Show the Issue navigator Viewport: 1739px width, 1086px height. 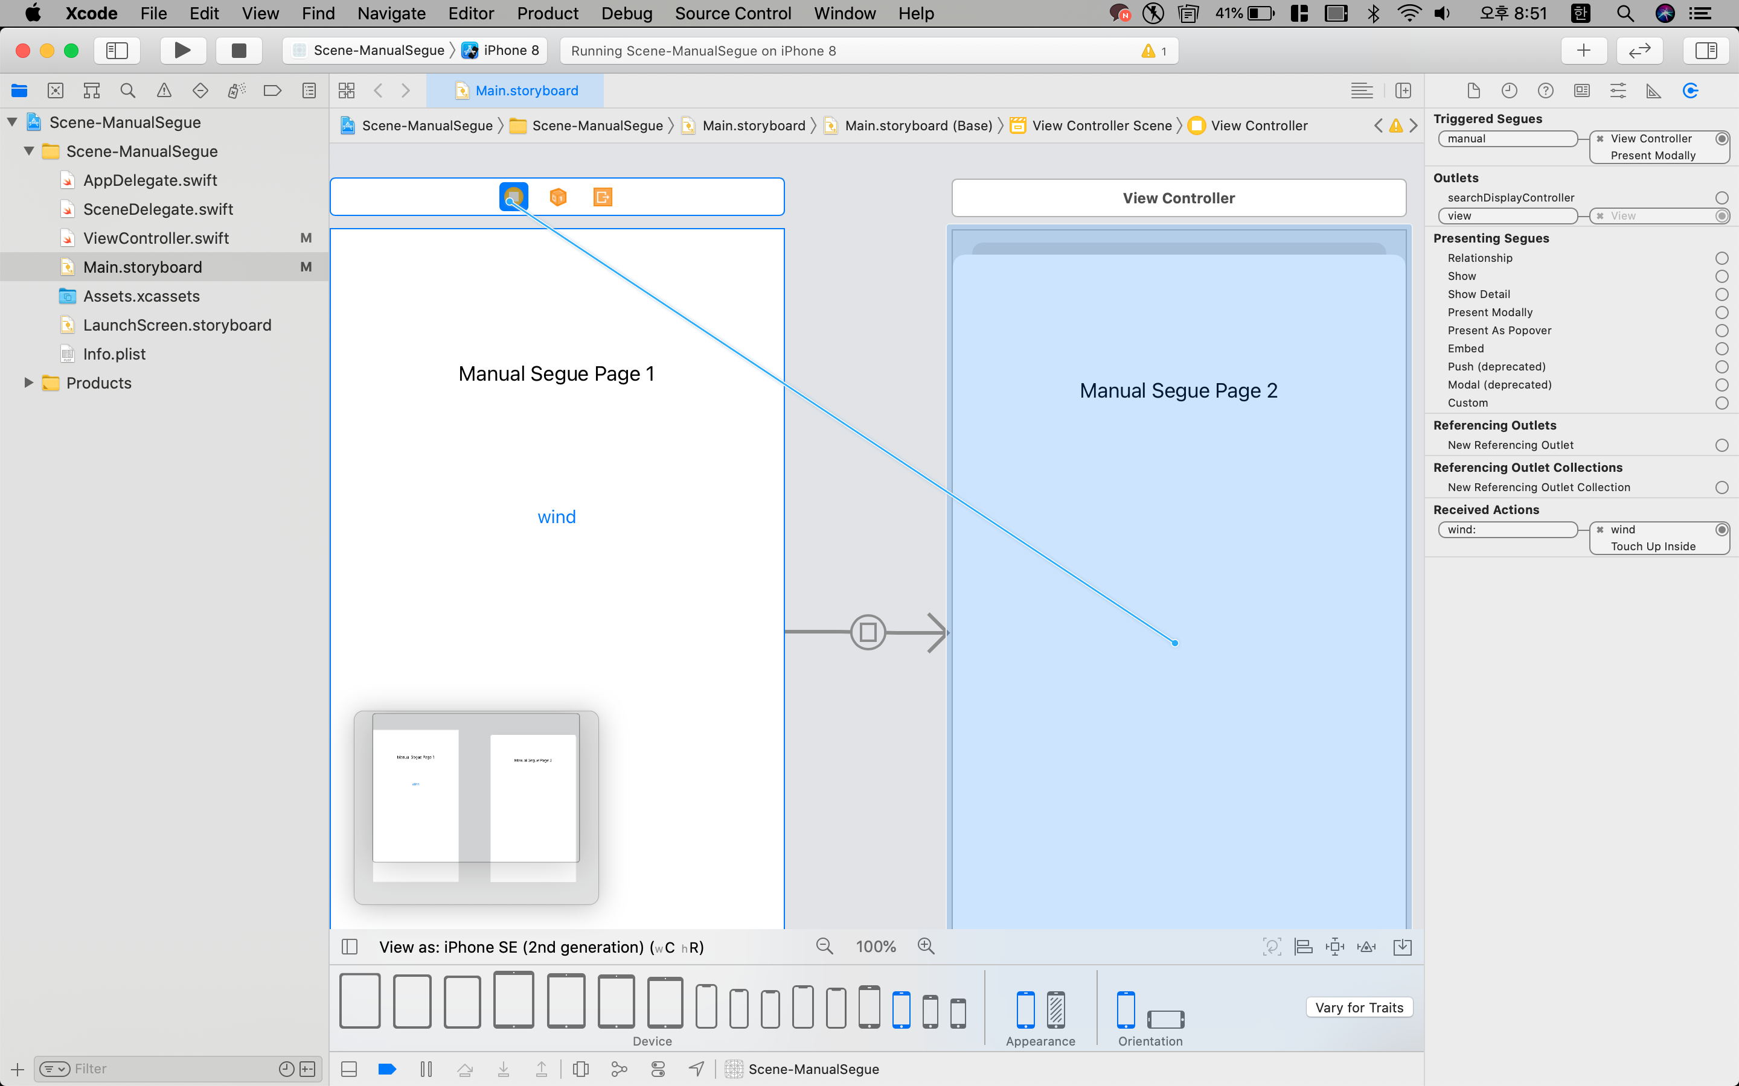[x=164, y=91]
